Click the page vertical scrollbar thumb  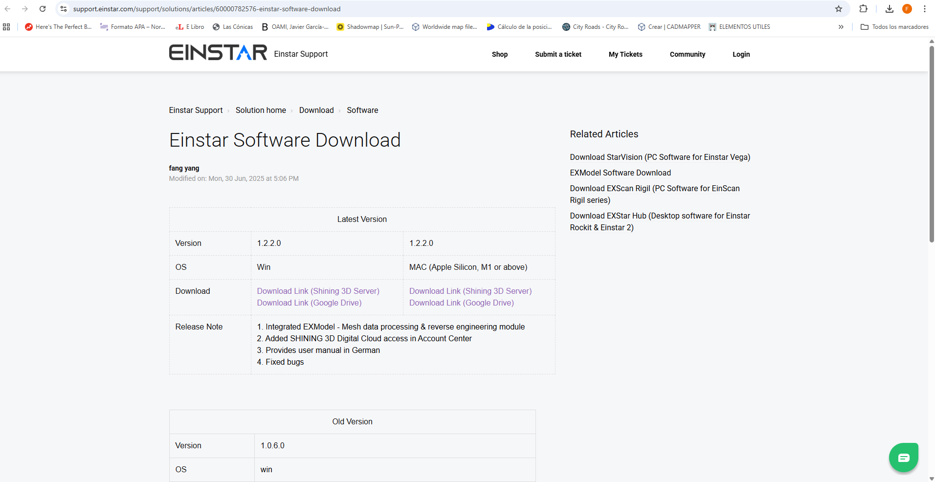(x=932, y=144)
